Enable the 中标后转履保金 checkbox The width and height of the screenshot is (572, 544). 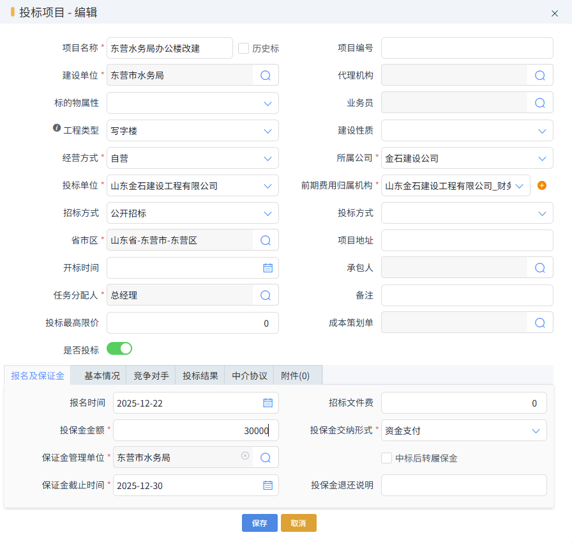385,457
